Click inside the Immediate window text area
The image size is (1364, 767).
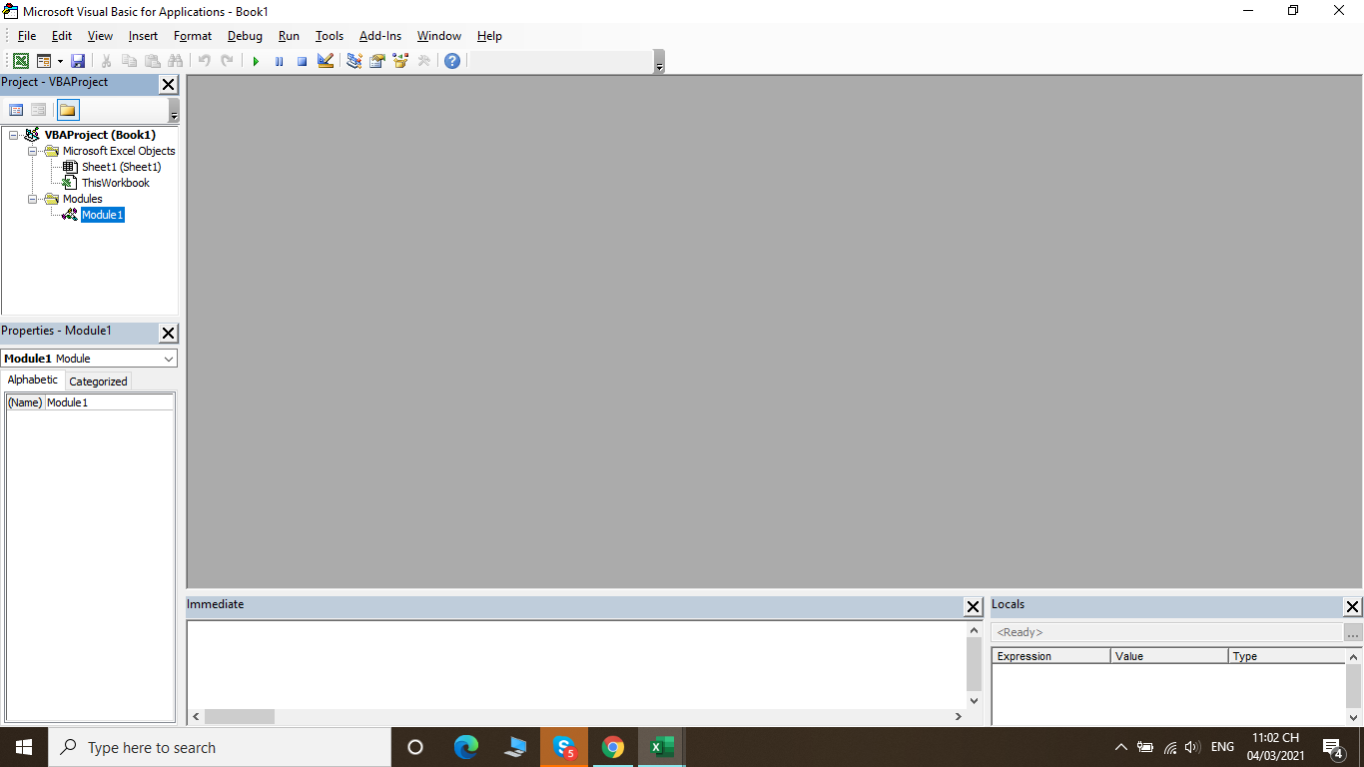tap(576, 665)
